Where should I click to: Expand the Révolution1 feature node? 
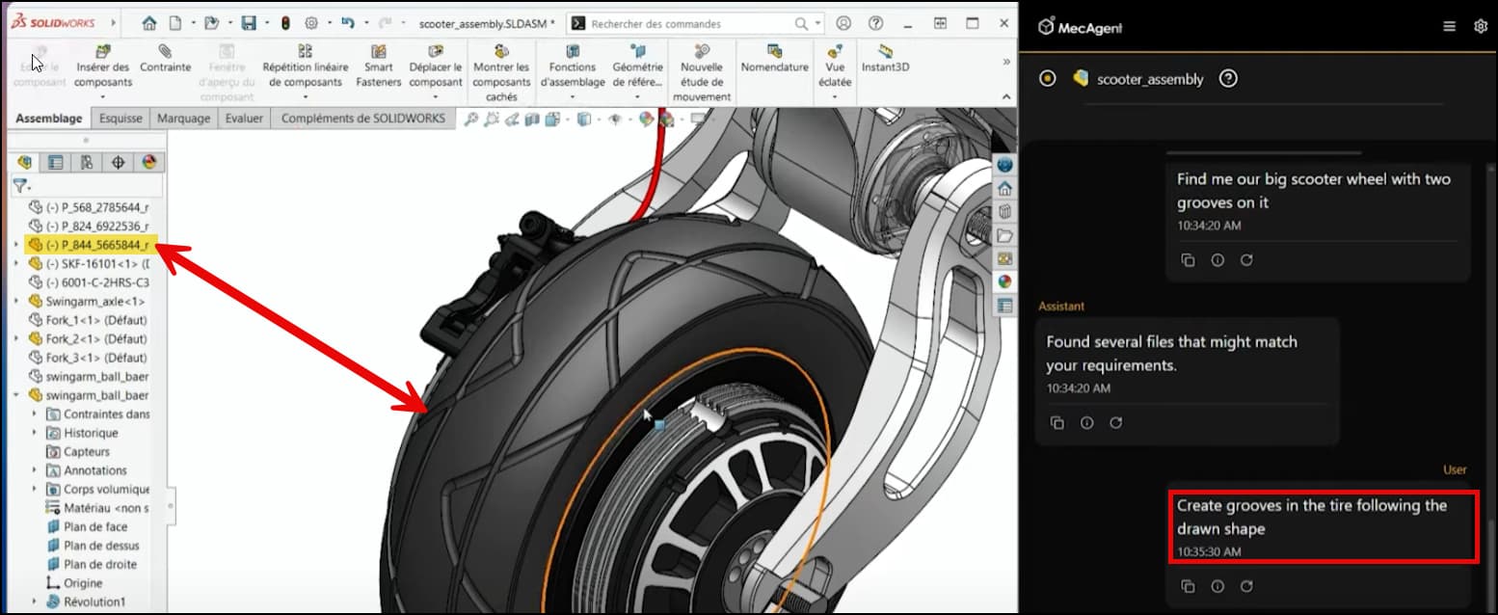35,602
